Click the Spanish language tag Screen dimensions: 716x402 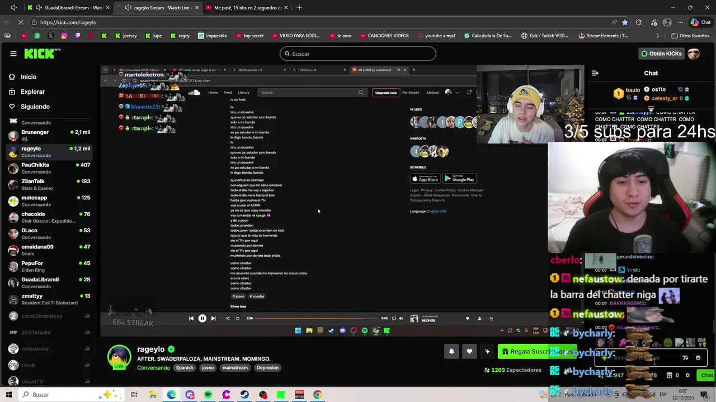click(185, 368)
